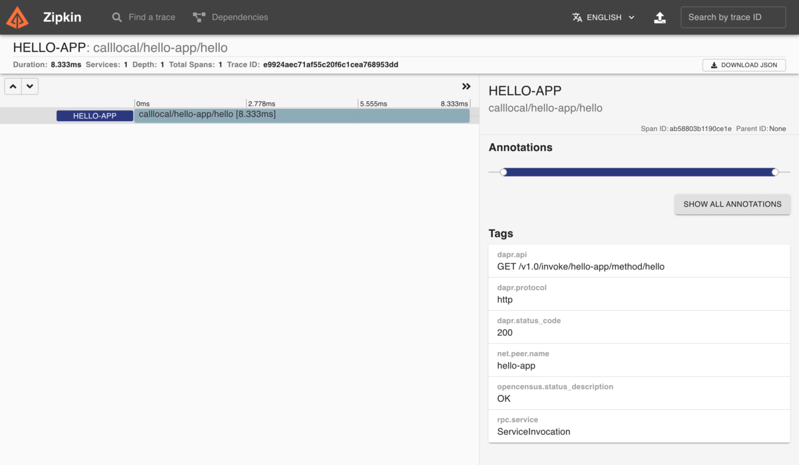The width and height of the screenshot is (799, 465).
Task: Open the Find a trace page
Action: pos(151,17)
